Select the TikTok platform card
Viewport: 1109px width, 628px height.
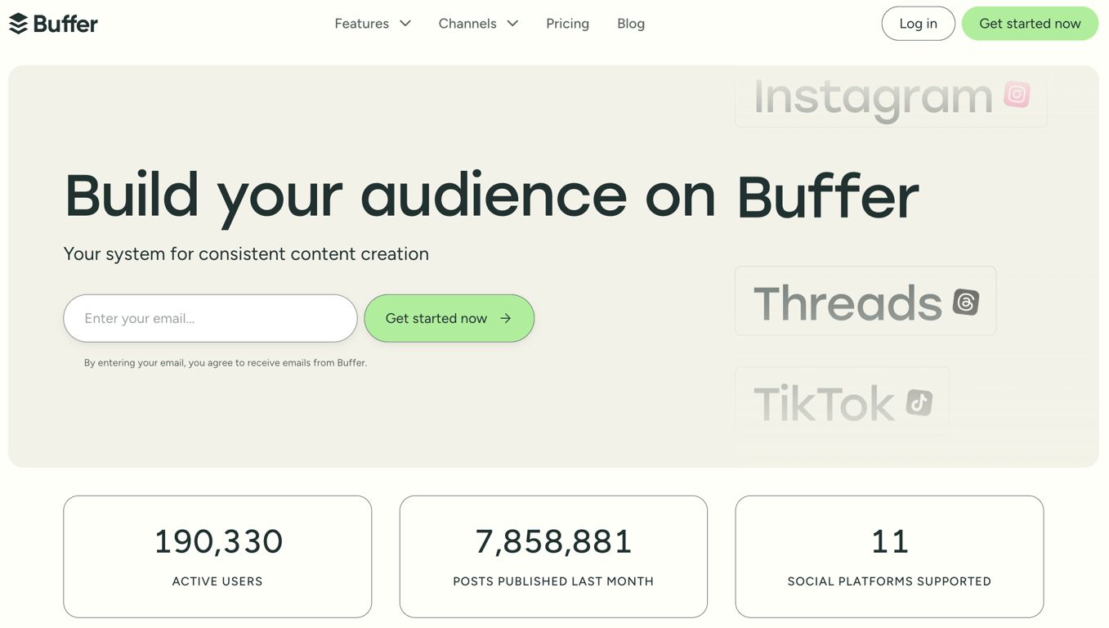pyautogui.click(x=842, y=401)
